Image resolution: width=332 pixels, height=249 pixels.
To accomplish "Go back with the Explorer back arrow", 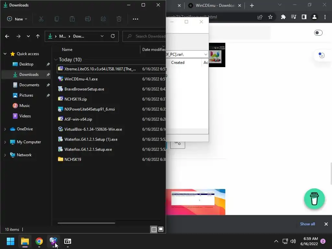I will (x=7, y=36).
